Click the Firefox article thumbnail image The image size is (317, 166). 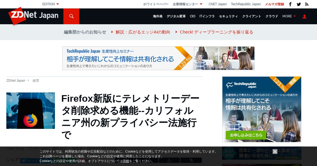coord(31,111)
